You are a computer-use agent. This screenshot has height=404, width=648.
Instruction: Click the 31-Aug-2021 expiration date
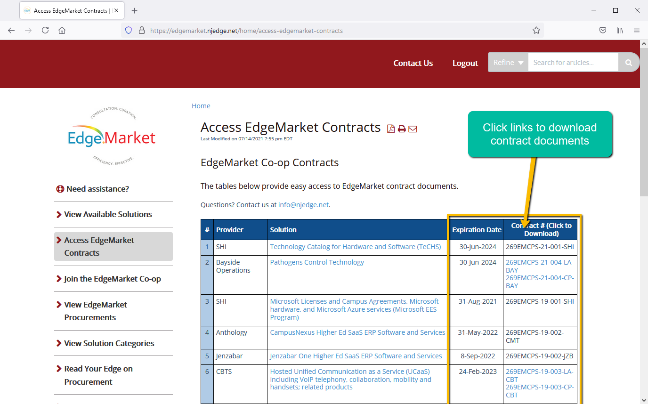click(478, 301)
